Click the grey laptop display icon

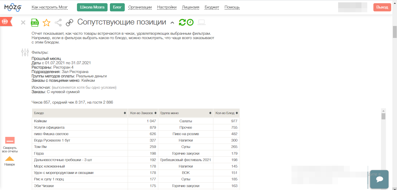201,22
